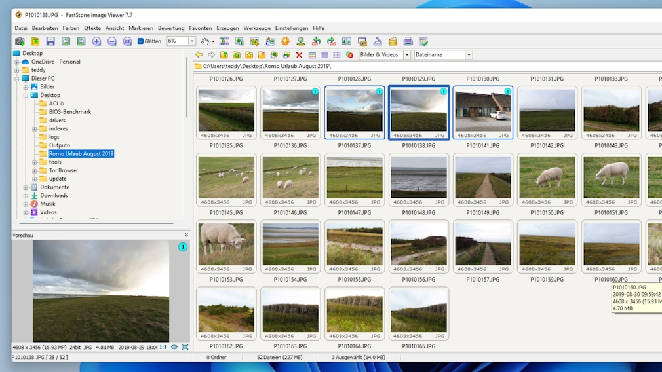662x372 pixels.
Task: Click the camera acquire-image toolbar icon
Action: pyautogui.click(x=20, y=41)
